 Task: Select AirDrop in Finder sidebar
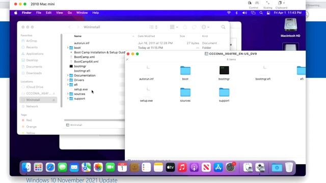tap(31, 41)
